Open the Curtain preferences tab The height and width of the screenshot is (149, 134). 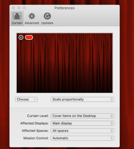tap(17, 18)
